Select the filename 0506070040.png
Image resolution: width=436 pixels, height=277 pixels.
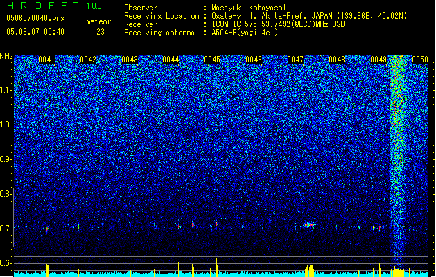[x=35, y=18]
